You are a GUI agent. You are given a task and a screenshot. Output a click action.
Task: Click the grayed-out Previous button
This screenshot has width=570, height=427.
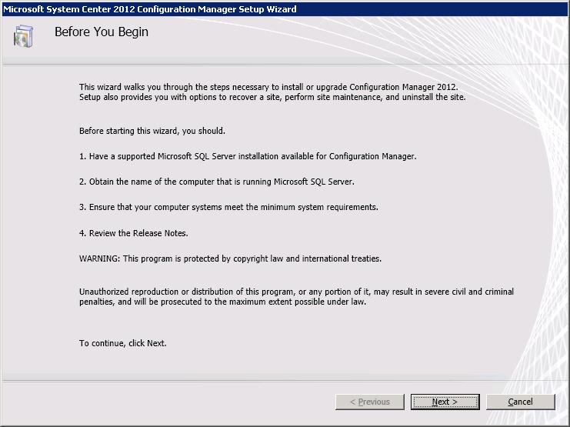pyautogui.click(x=369, y=402)
